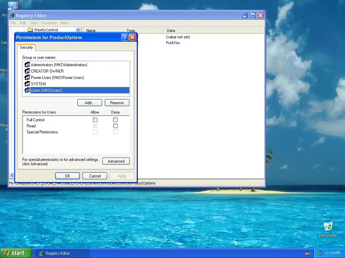
Task: Maximize the Registry Editor window
Action: (253, 15)
